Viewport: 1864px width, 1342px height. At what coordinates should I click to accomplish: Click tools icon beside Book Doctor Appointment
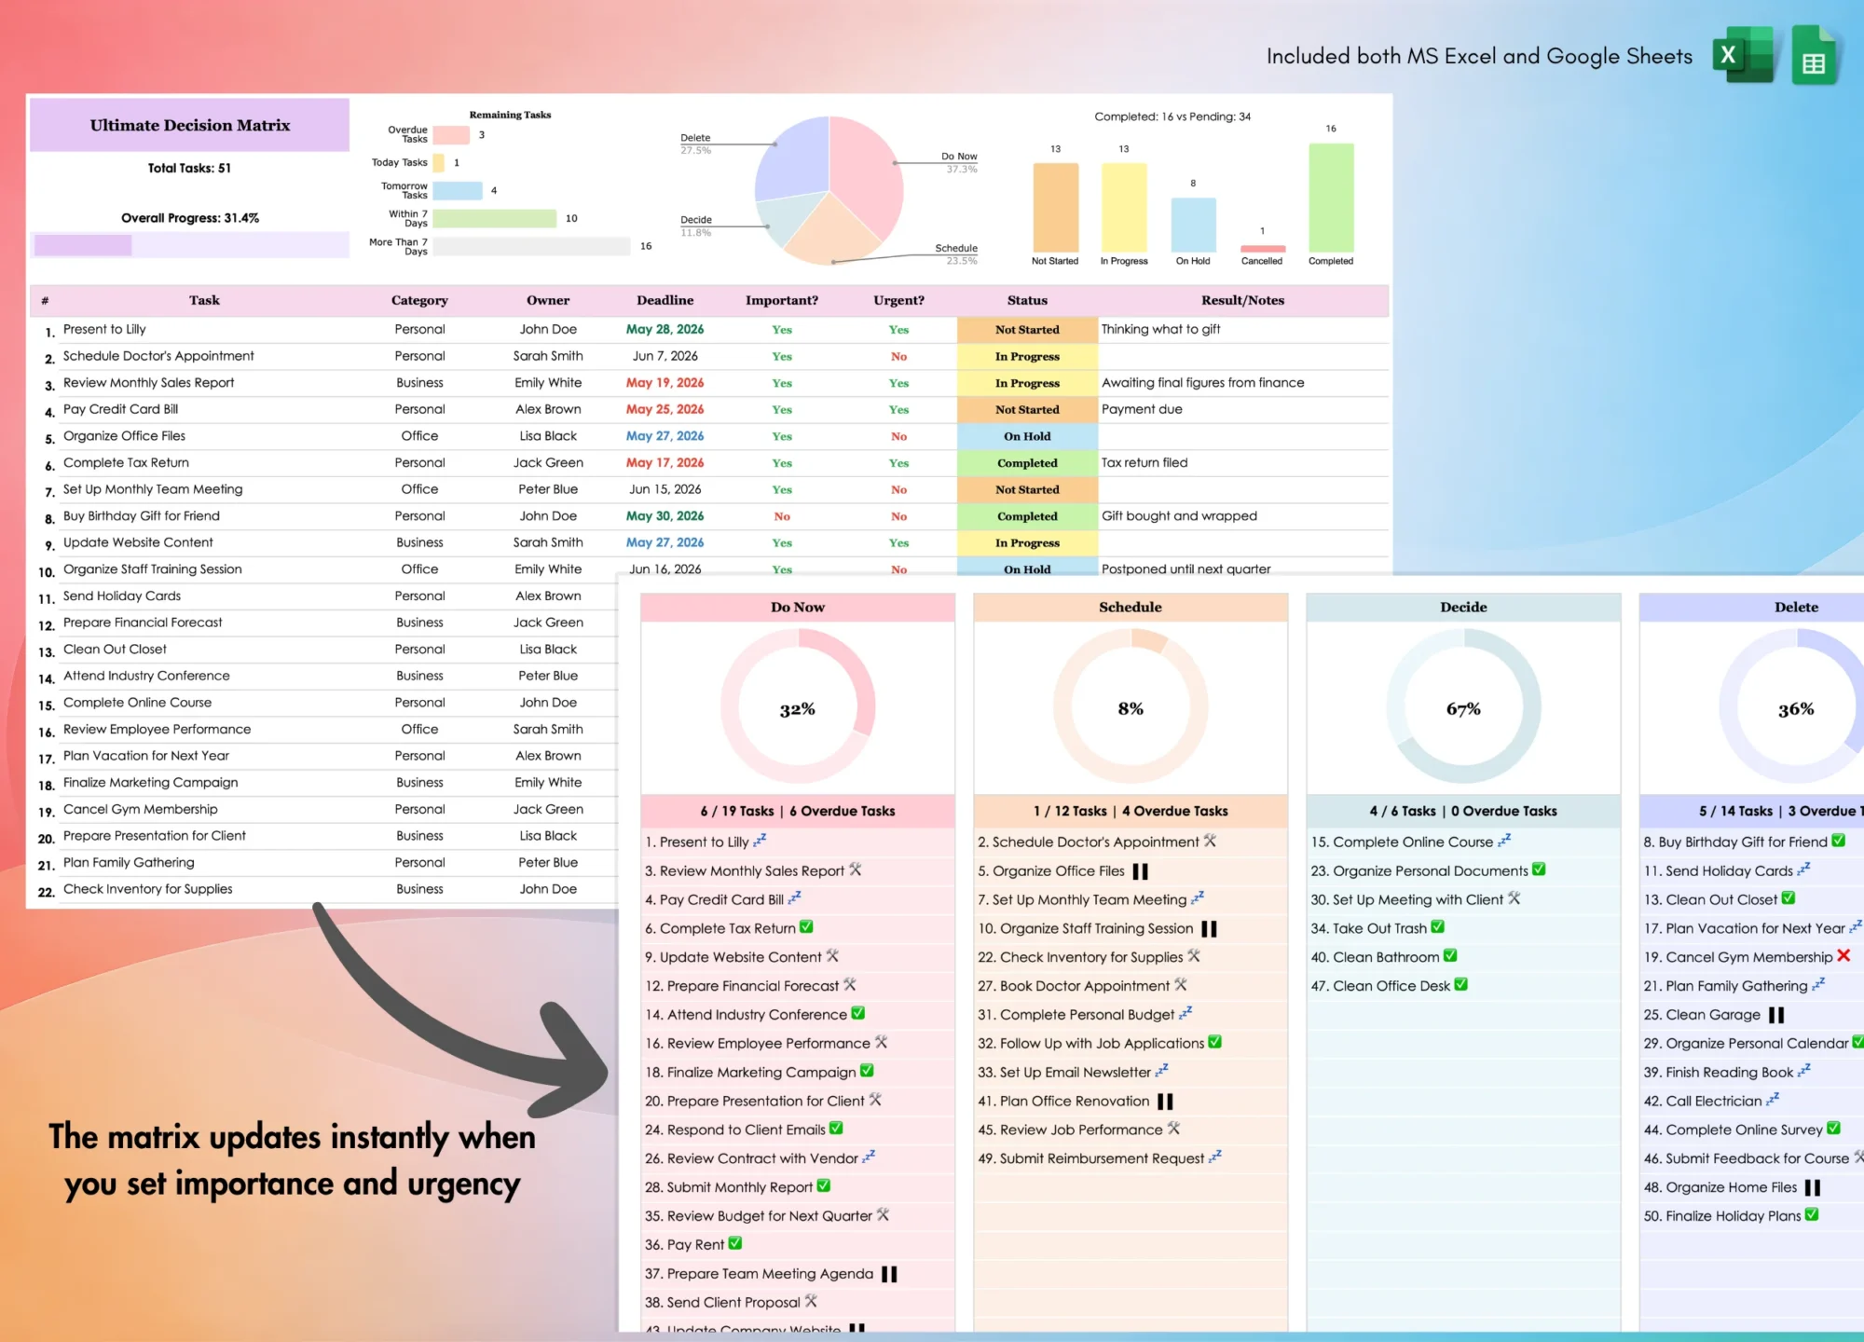point(1181,985)
